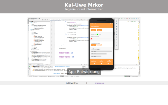Switch to the Build Output tab
Viewport: 168px width, 105px height.
(40, 65)
